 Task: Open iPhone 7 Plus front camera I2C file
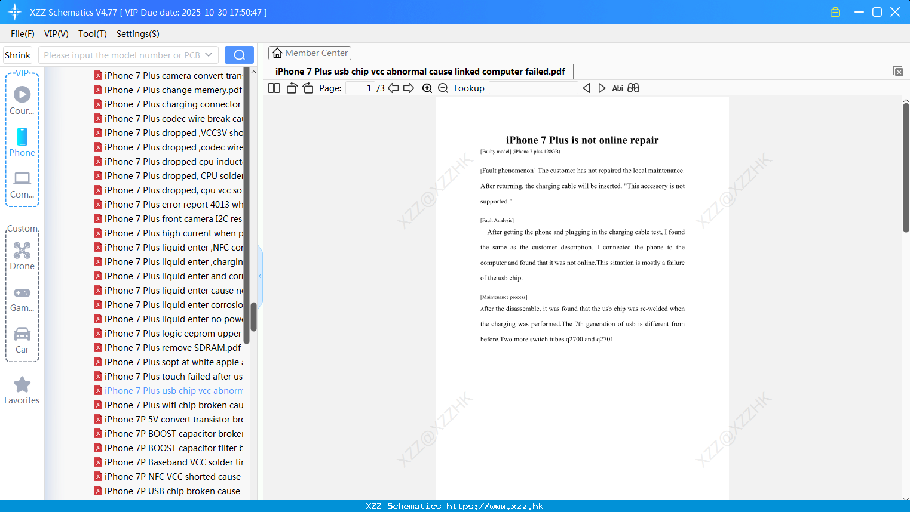(x=168, y=218)
